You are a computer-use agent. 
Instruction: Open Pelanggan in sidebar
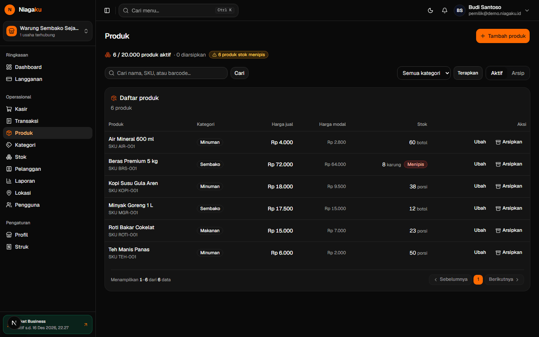click(48, 169)
